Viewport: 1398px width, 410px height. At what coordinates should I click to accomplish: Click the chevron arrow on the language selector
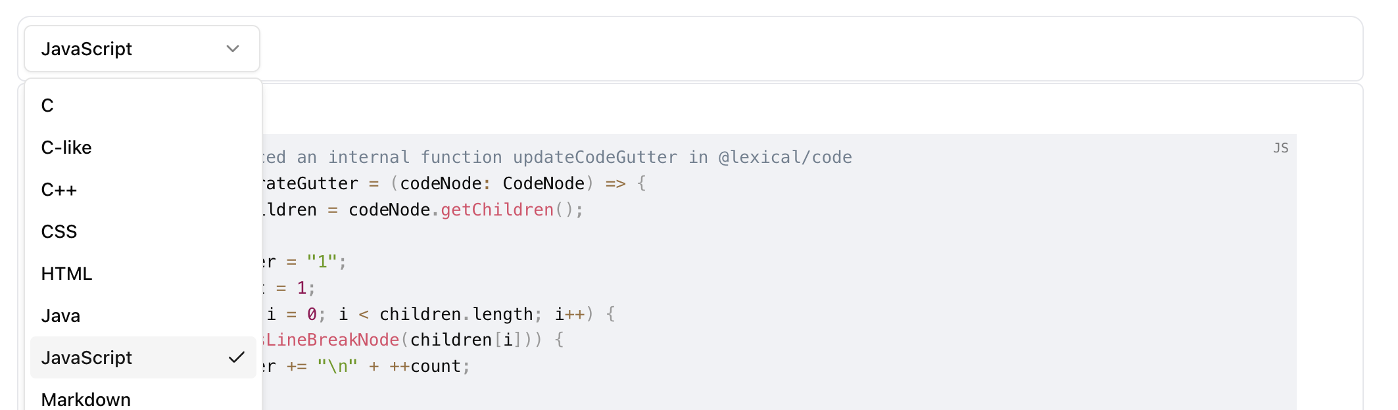[x=233, y=49]
